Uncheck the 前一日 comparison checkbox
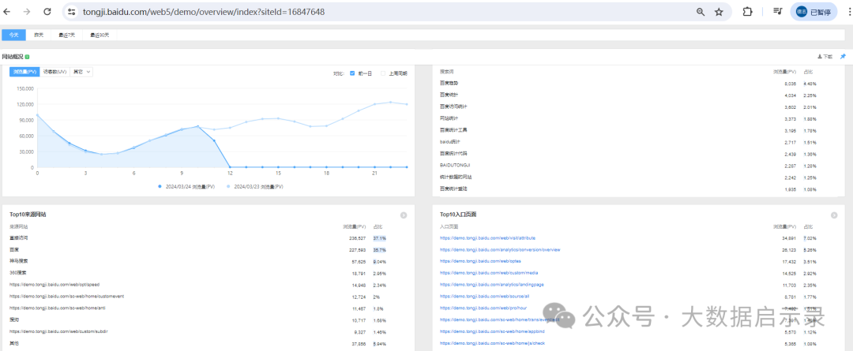The height and width of the screenshot is (351, 853). point(352,73)
